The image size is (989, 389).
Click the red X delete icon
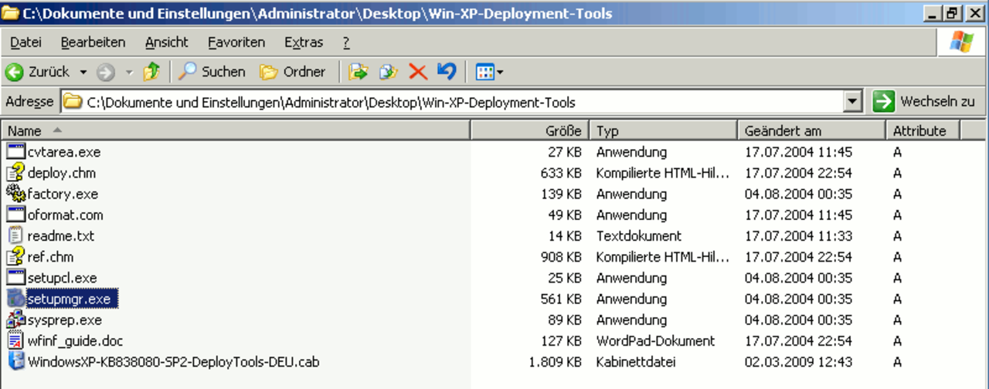click(x=418, y=72)
